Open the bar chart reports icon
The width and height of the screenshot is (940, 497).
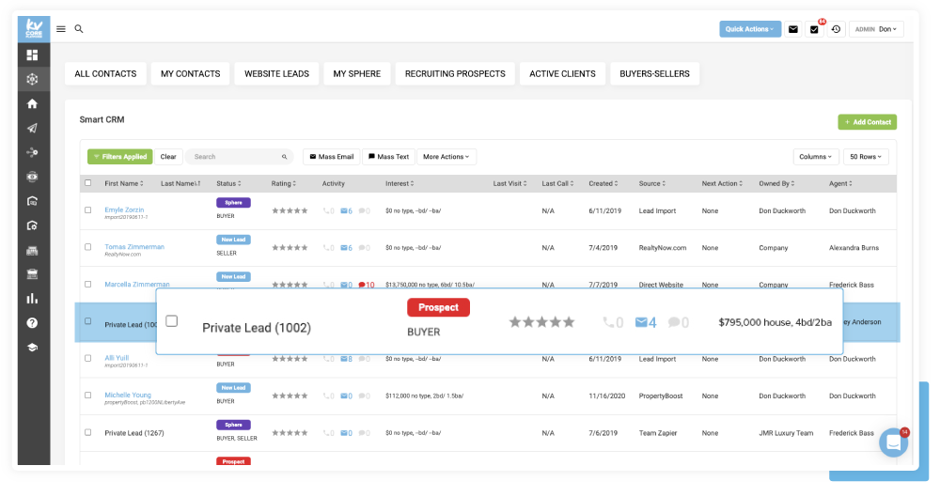coord(32,299)
